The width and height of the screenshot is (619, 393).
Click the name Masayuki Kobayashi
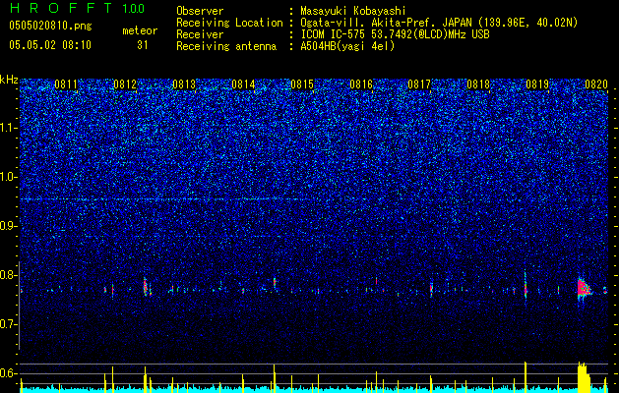coord(353,11)
